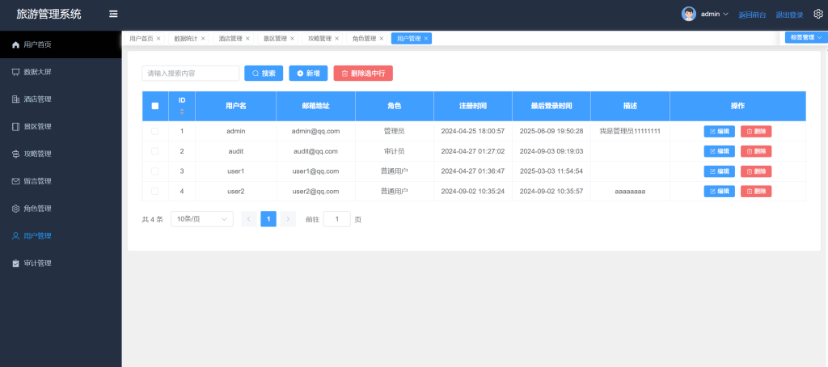Toggle the select-all checkbox in table header

pos(154,106)
